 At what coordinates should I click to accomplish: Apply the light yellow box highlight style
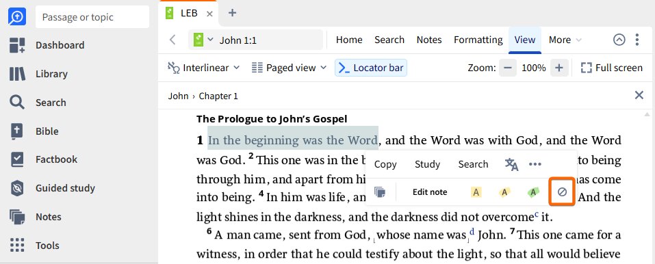pos(476,192)
